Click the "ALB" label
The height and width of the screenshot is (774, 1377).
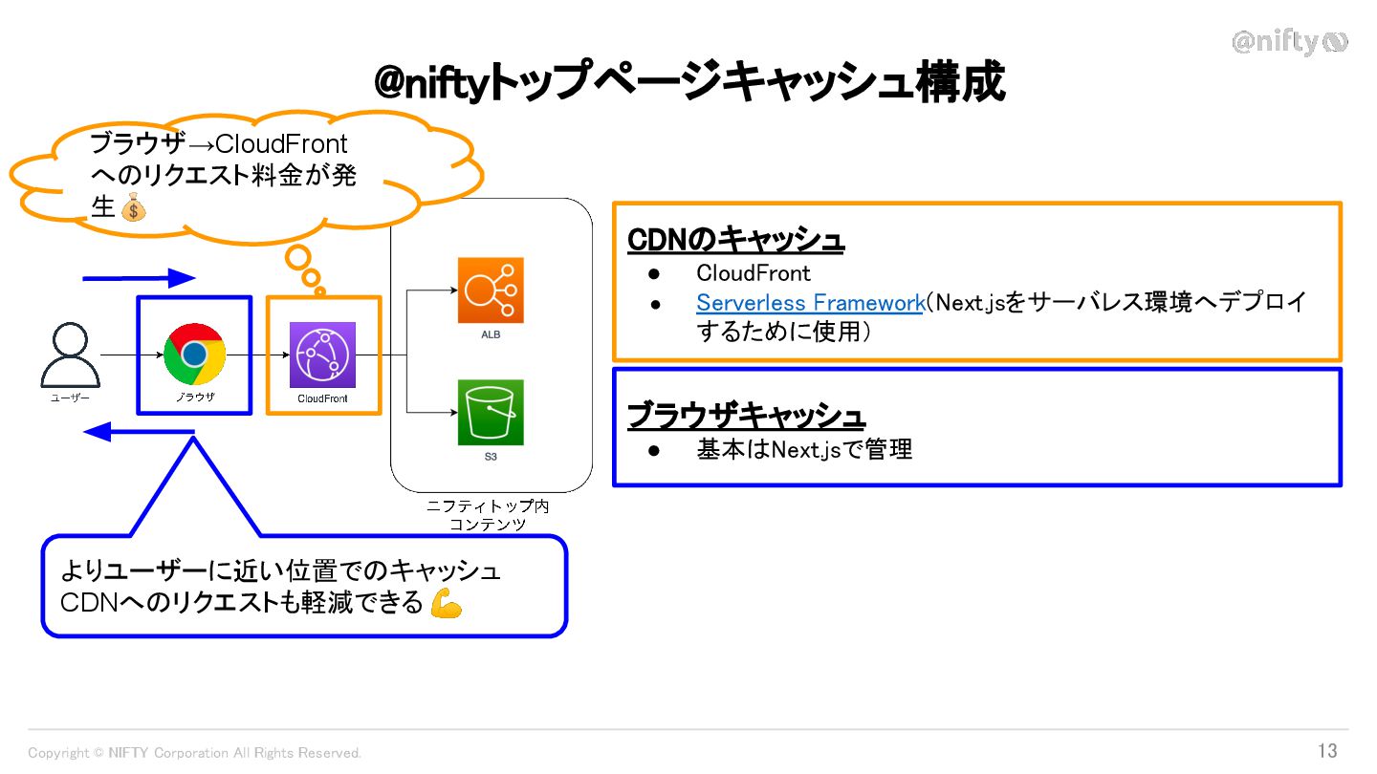[491, 335]
